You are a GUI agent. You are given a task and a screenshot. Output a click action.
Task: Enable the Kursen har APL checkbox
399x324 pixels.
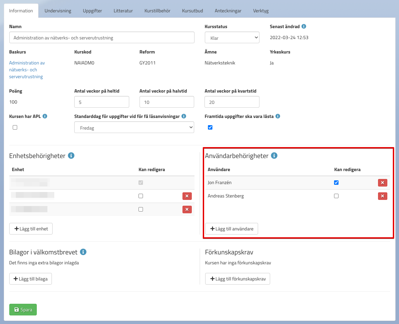15,127
